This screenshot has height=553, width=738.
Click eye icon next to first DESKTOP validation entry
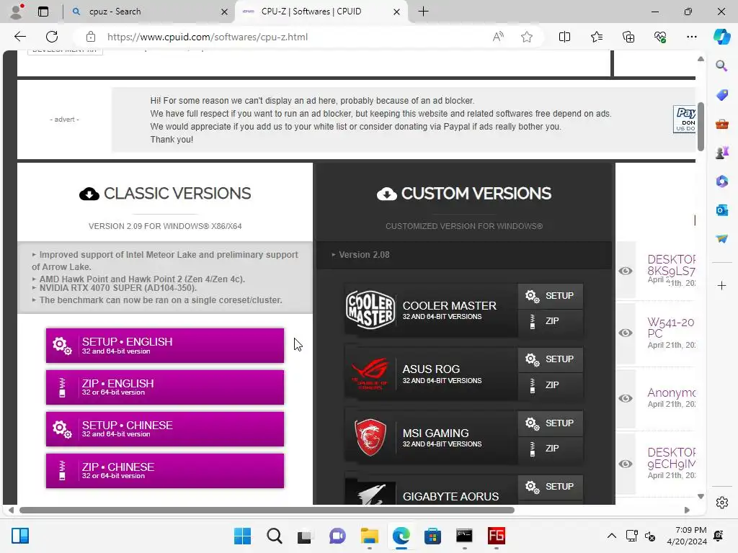626,271
